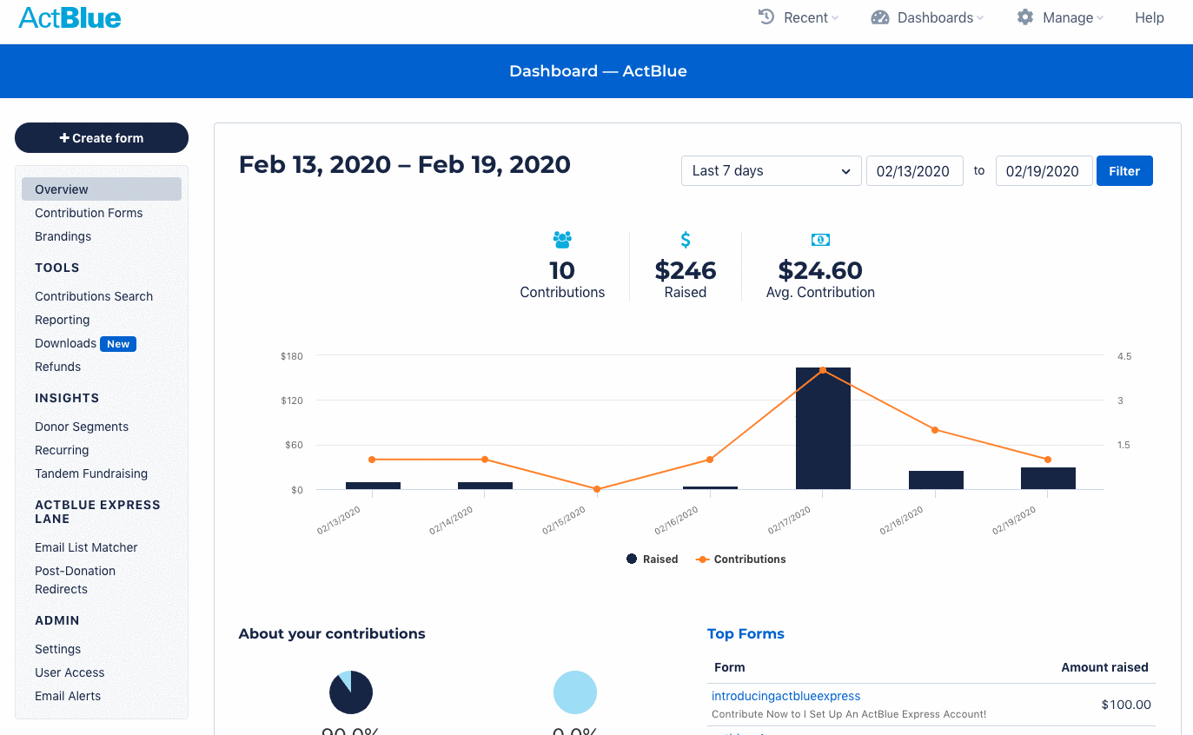
Task: Go to Contribution Forms
Action: [x=89, y=213]
